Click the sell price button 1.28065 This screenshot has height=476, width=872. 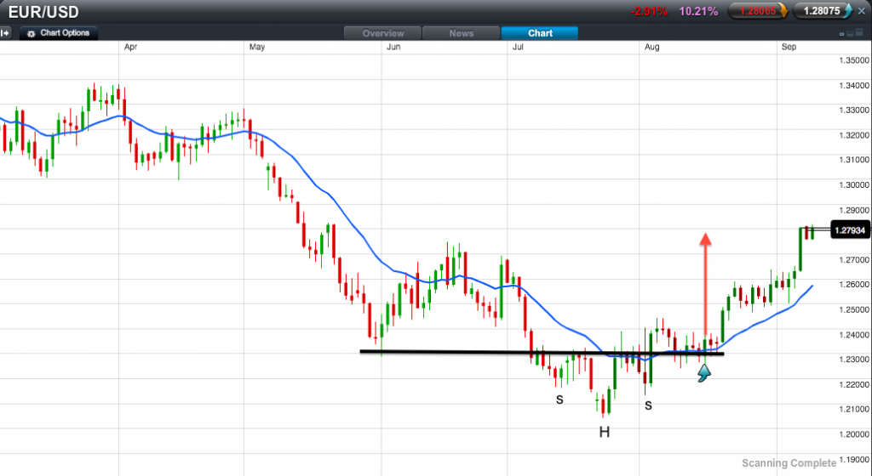756,11
